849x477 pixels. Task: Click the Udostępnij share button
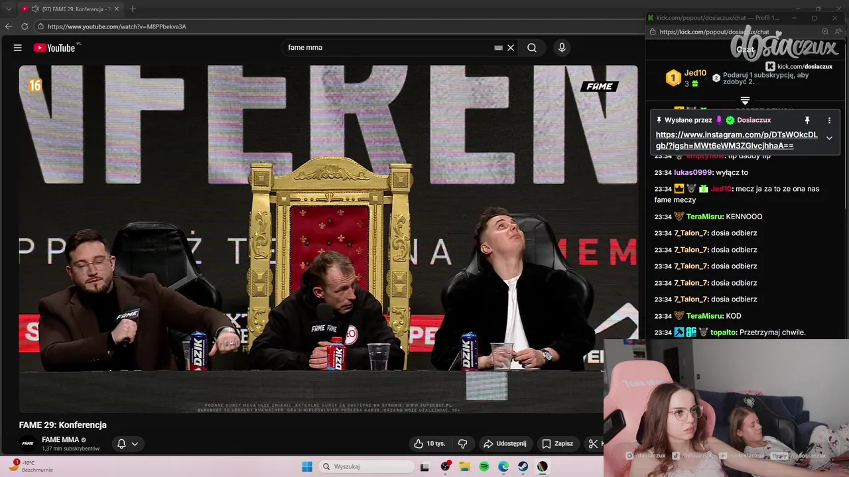(x=505, y=444)
